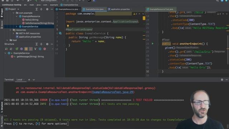This screenshot has height=129, width=229.
Task: Select application.properties in the Project tree
Action: tap(29, 37)
